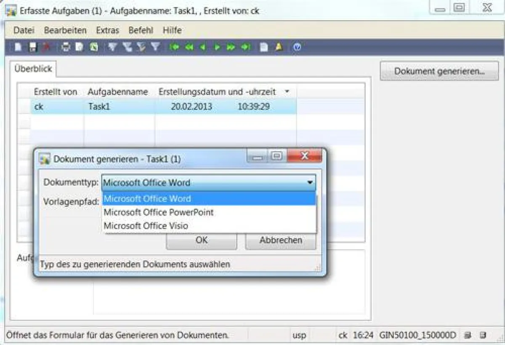Click the Export to Excel icon
The height and width of the screenshot is (345, 505).
[94, 47]
